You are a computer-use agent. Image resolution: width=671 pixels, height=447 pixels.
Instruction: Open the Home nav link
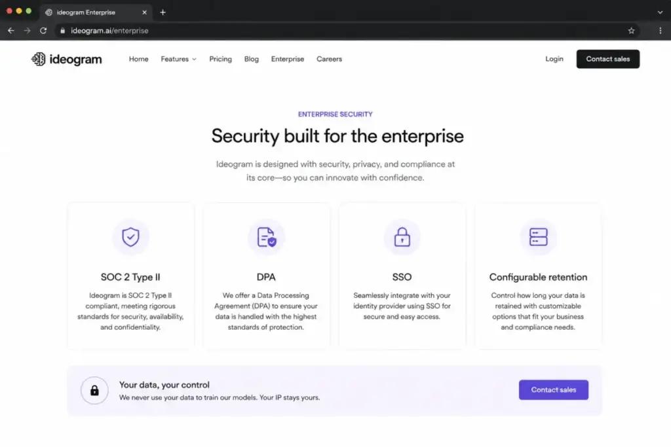click(139, 59)
